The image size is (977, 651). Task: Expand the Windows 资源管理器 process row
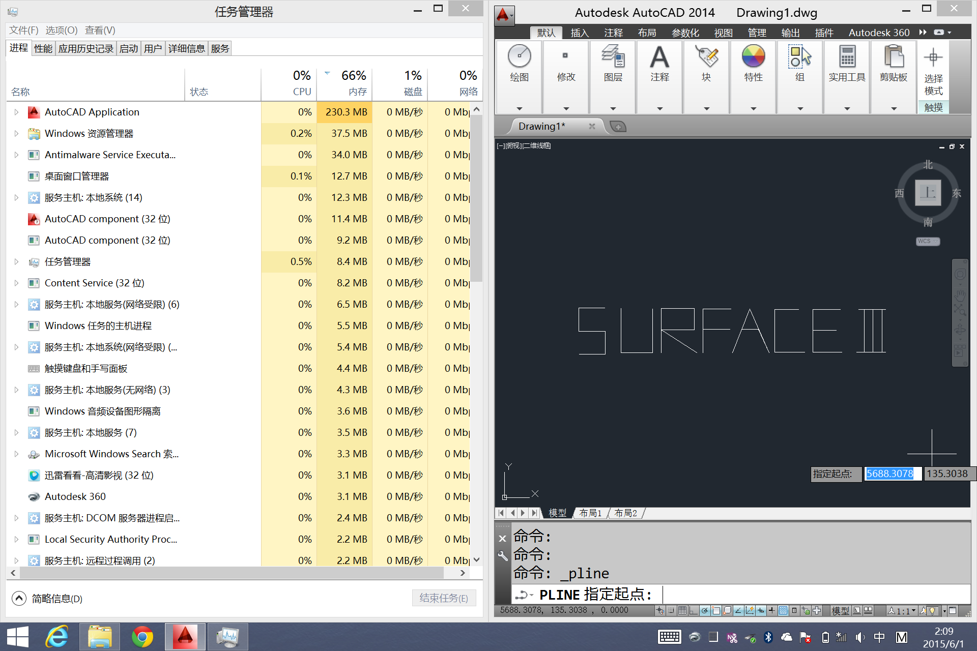click(16, 134)
